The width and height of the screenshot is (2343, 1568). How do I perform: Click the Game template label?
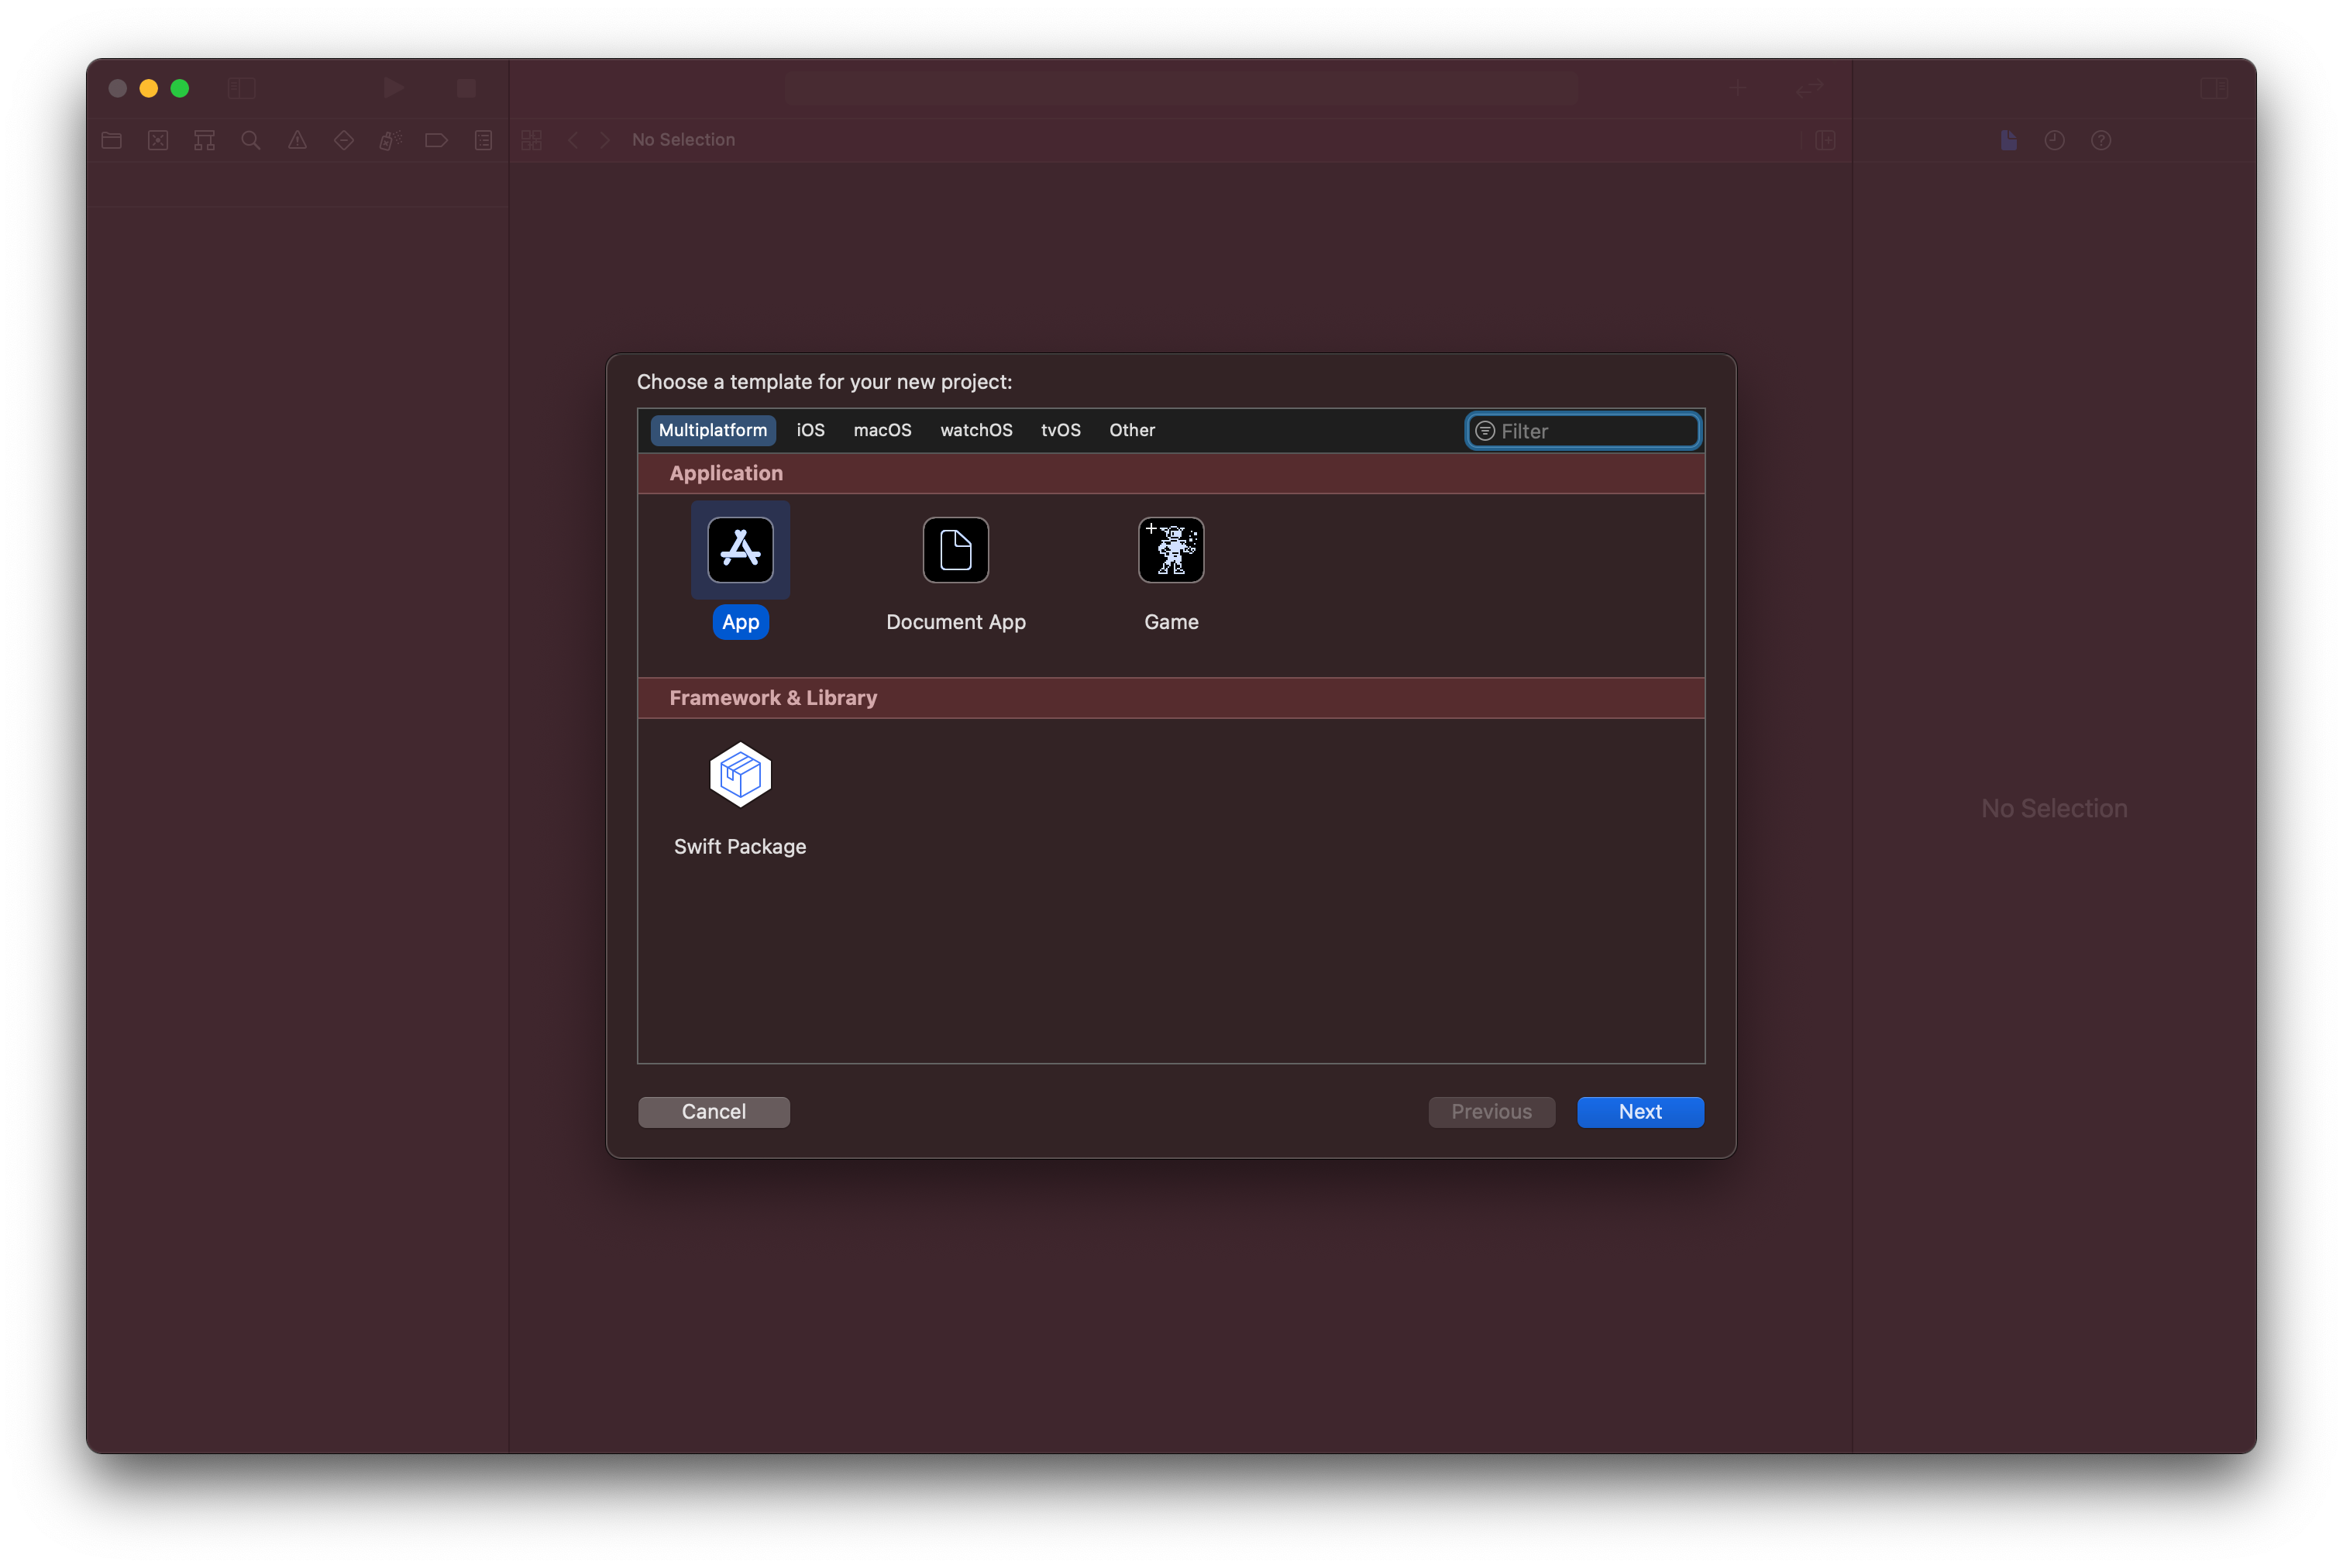coord(1171,622)
